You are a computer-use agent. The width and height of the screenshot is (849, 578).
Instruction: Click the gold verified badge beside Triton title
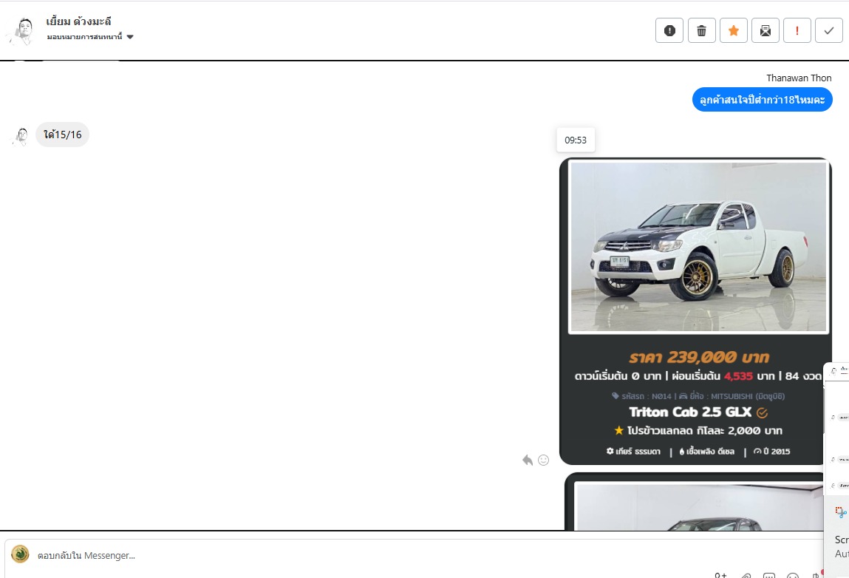[x=762, y=413]
